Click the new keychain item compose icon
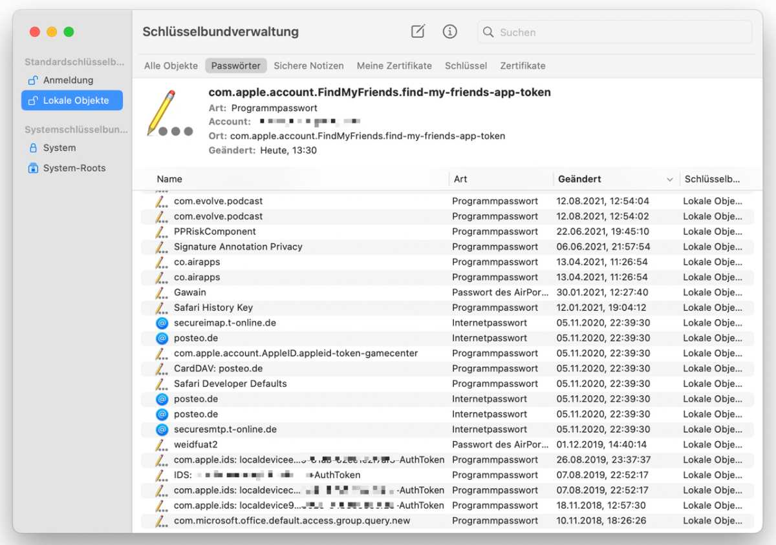Screen dimensions: 776x545 pyautogui.click(x=418, y=32)
